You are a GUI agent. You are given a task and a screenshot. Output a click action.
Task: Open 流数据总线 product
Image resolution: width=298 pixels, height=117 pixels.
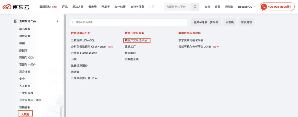tap(132, 59)
